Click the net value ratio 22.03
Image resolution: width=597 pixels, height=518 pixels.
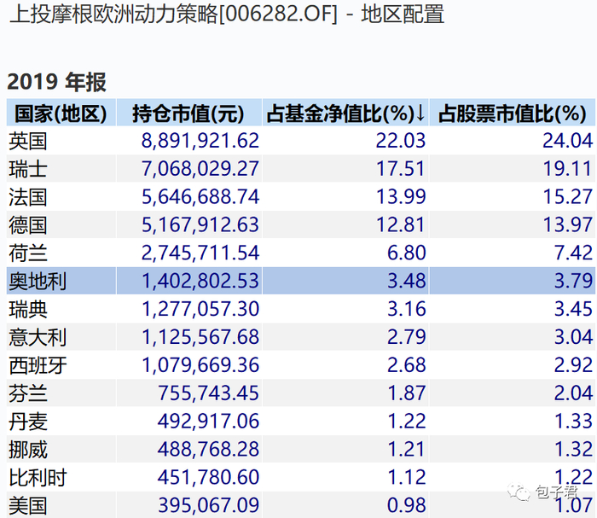point(401,141)
